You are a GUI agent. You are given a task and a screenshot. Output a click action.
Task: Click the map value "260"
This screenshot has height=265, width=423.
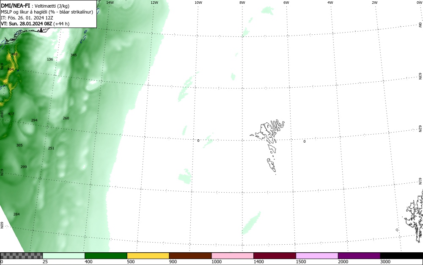(66, 118)
